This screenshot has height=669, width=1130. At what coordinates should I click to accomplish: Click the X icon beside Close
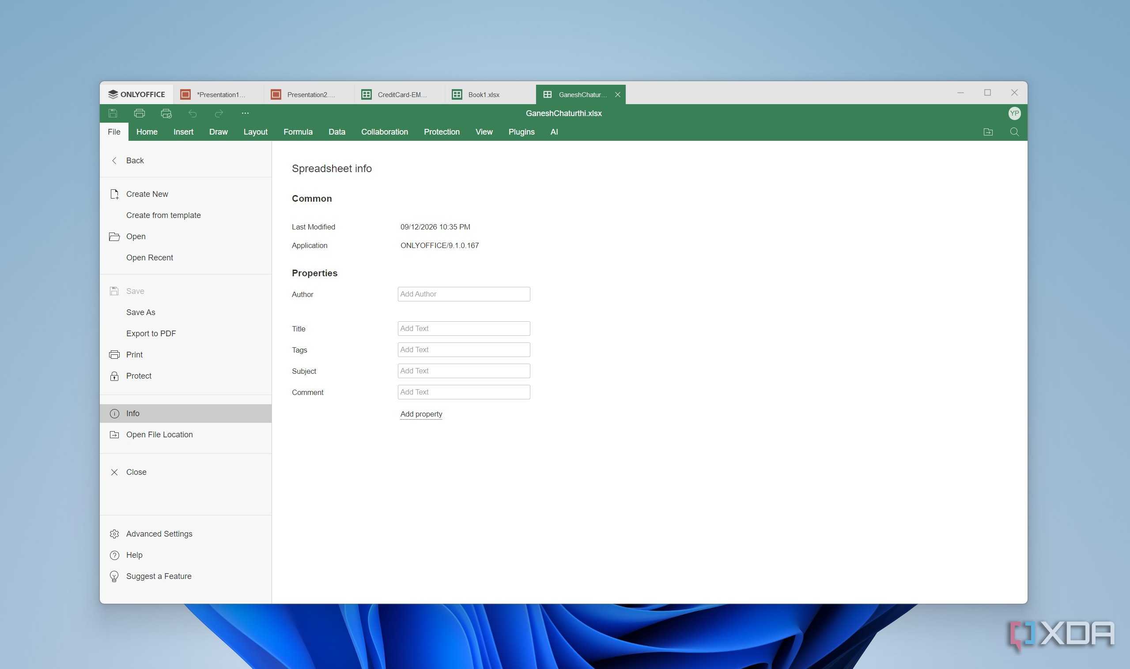114,472
